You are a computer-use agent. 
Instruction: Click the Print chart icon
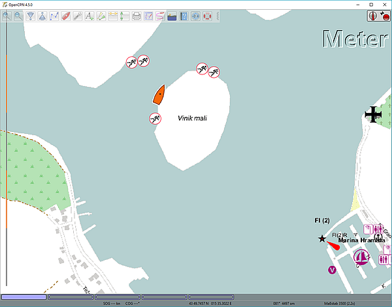(x=137, y=16)
